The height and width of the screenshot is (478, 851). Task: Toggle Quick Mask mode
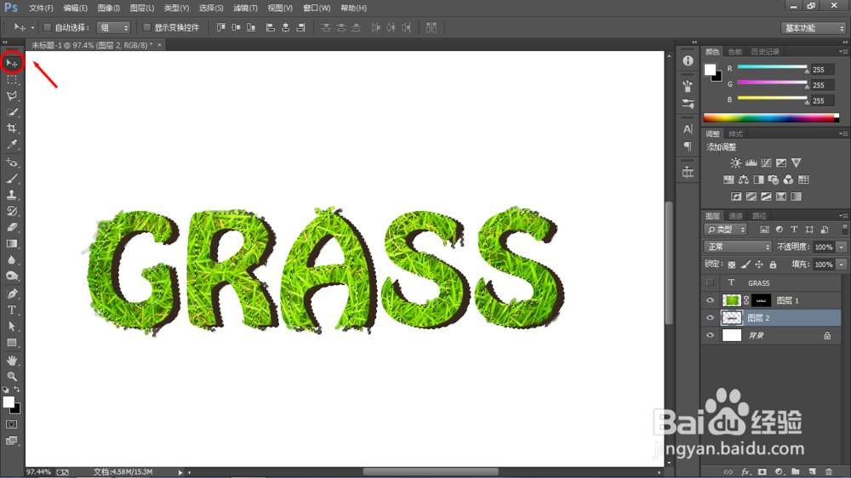[x=11, y=424]
